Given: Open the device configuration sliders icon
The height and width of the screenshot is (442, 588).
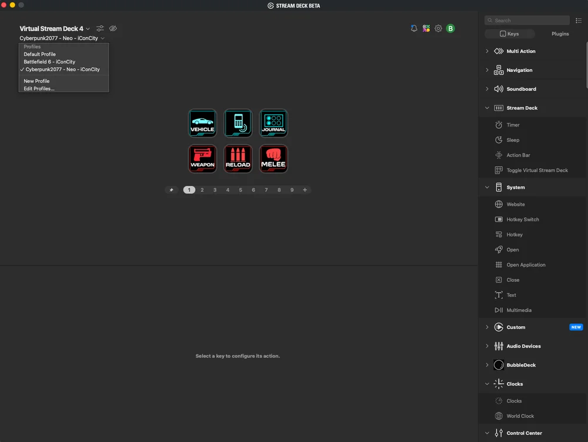Looking at the screenshot, I should 99,28.
